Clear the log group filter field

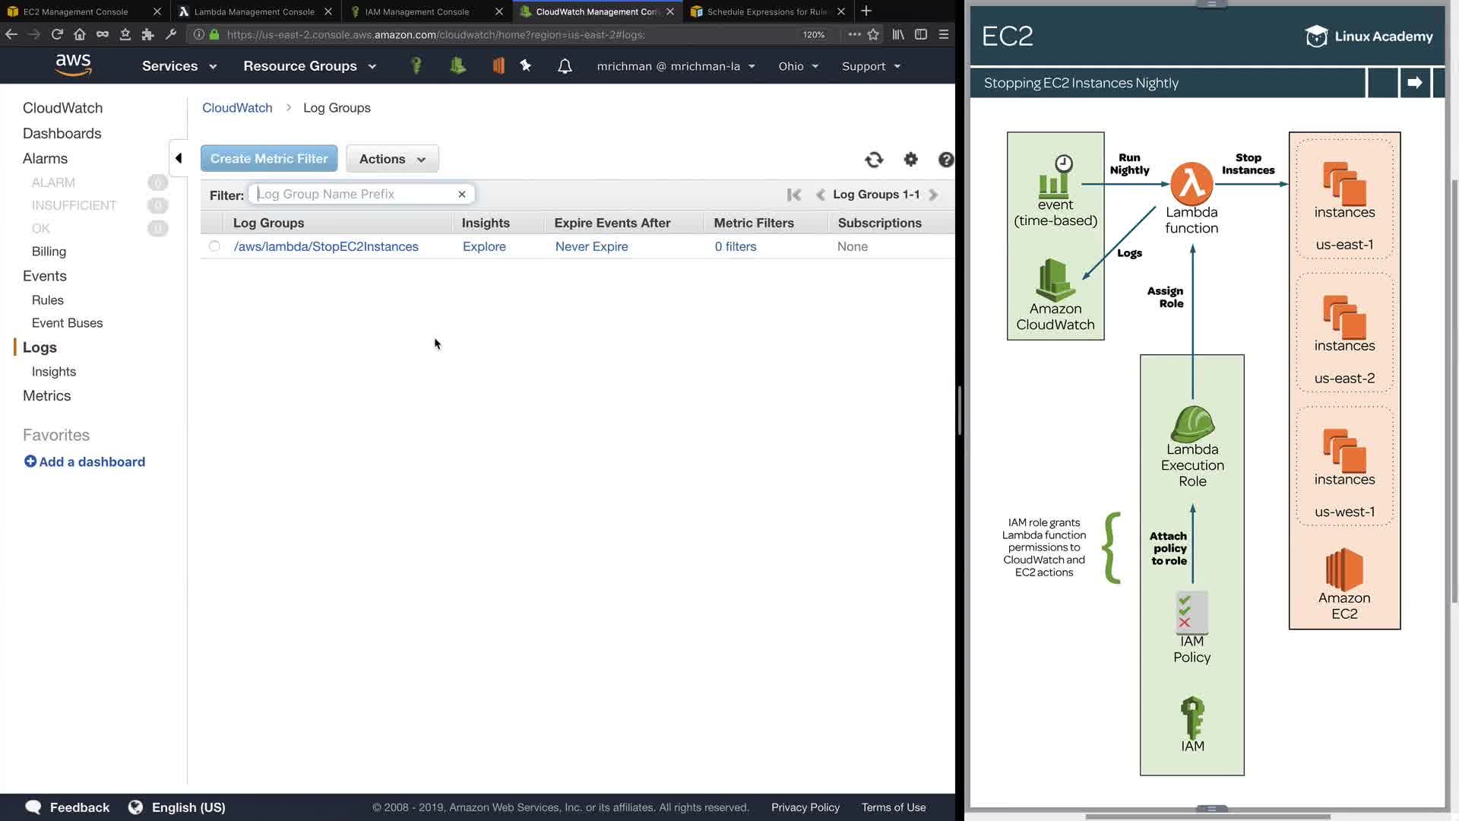click(461, 195)
